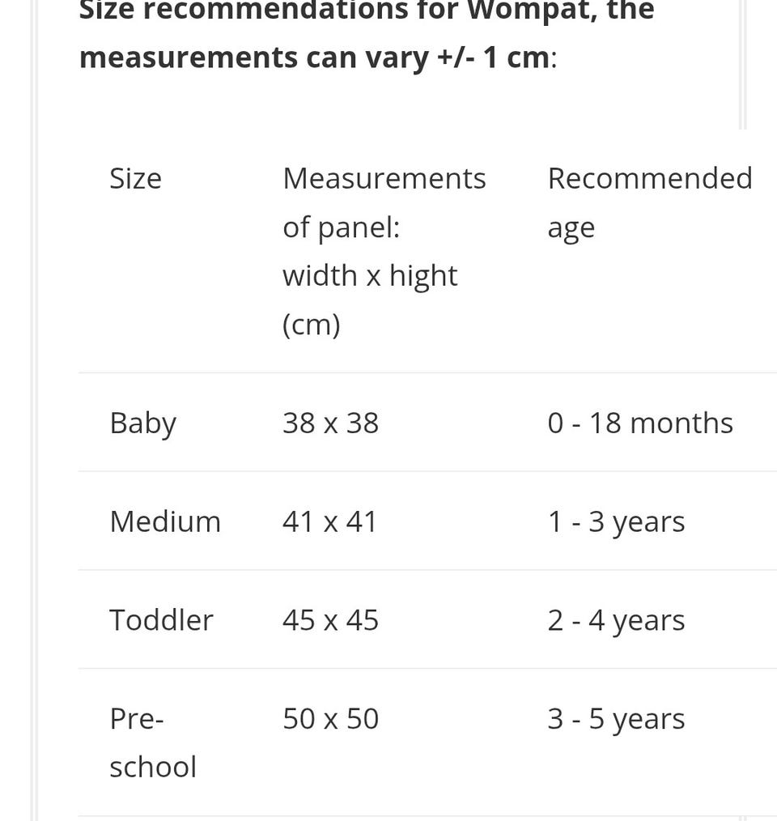This screenshot has width=777, height=821.
Task: Click the "Recommended age" column header
Action: click(649, 178)
